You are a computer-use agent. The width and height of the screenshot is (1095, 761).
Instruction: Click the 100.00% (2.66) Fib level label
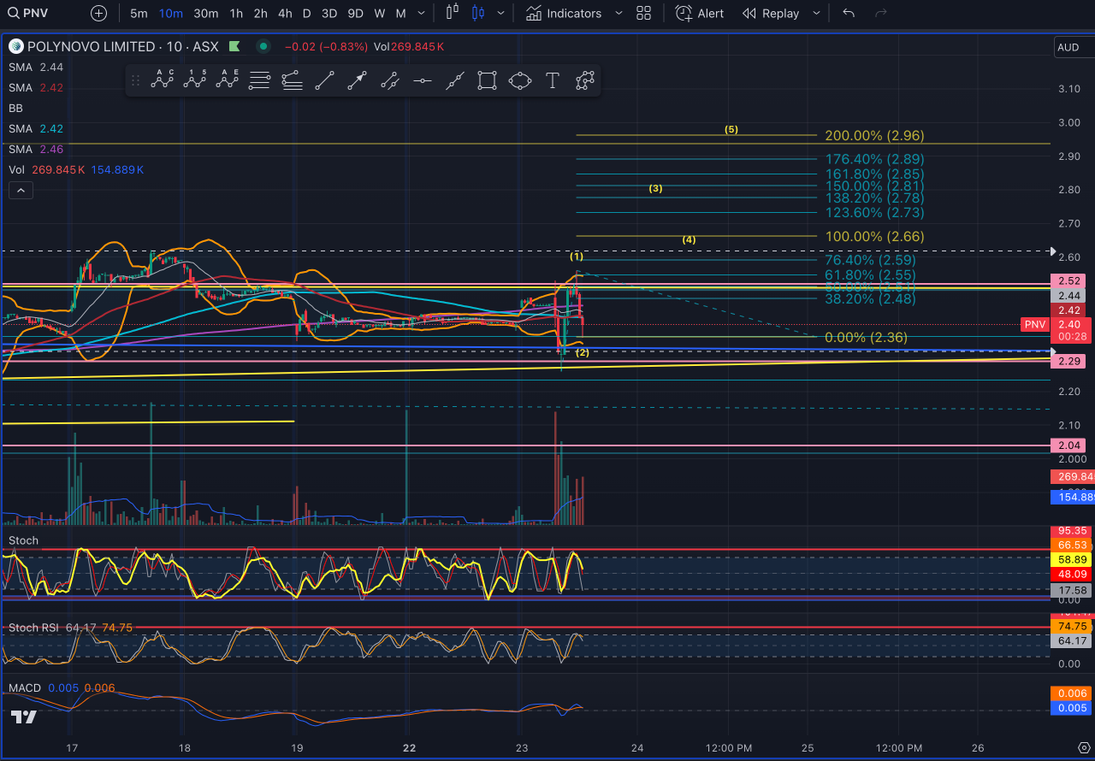(x=874, y=236)
